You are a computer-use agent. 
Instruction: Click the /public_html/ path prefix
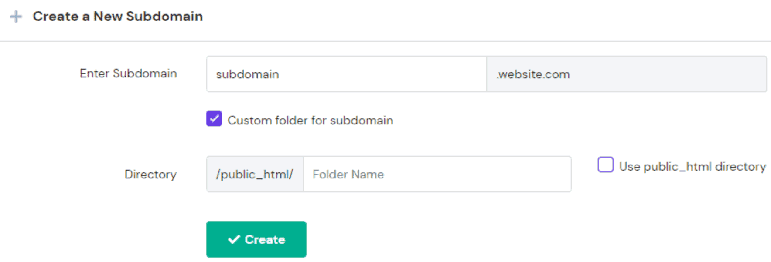255,174
